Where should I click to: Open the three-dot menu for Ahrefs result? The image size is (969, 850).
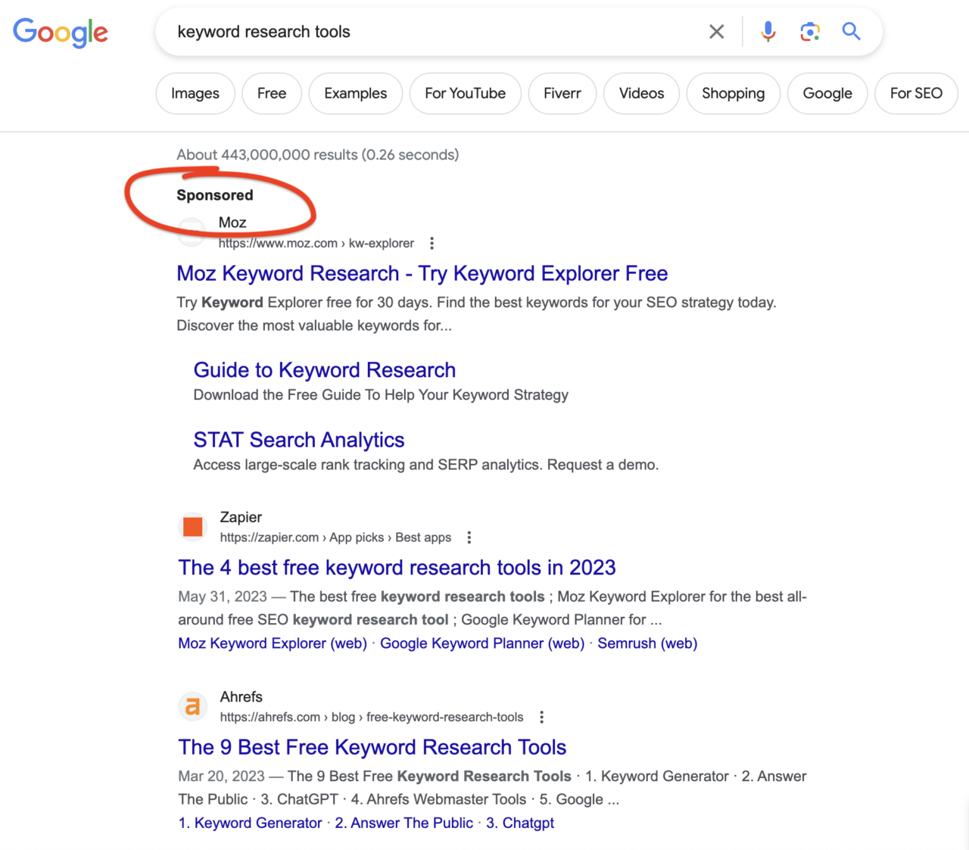click(541, 717)
